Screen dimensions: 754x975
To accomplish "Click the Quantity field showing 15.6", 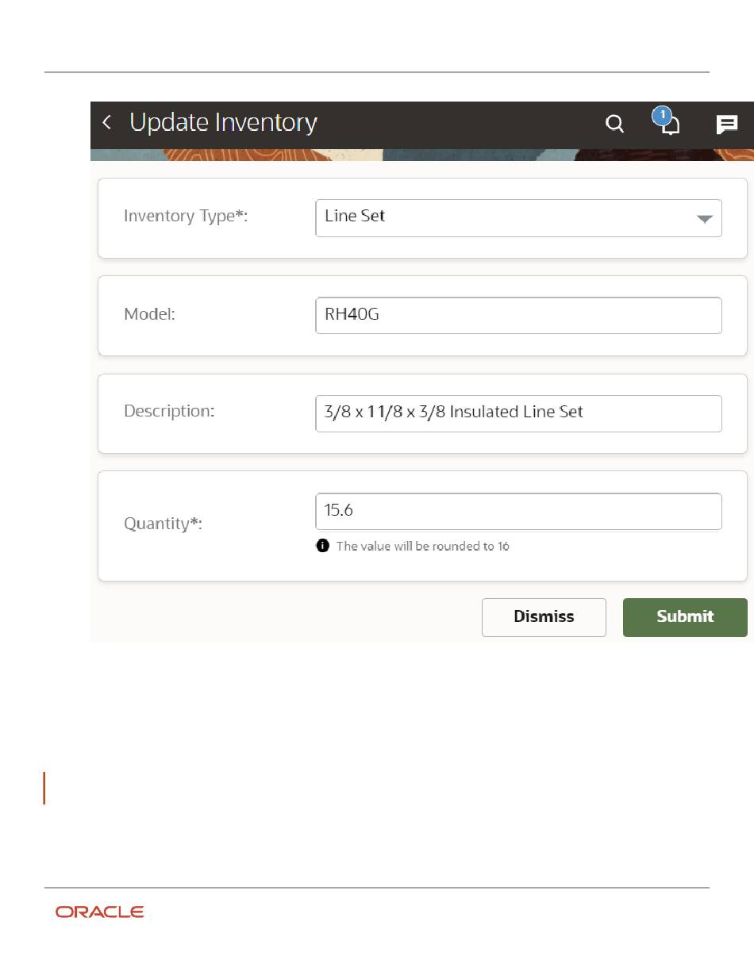I will pos(518,512).
